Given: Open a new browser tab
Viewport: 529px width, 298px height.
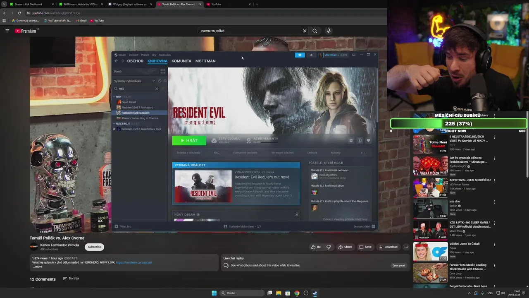Looking at the screenshot, I should coord(257,4).
